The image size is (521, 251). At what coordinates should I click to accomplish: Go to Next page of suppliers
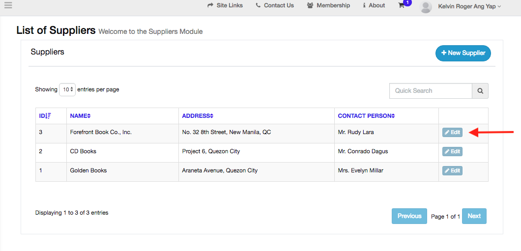click(x=474, y=216)
